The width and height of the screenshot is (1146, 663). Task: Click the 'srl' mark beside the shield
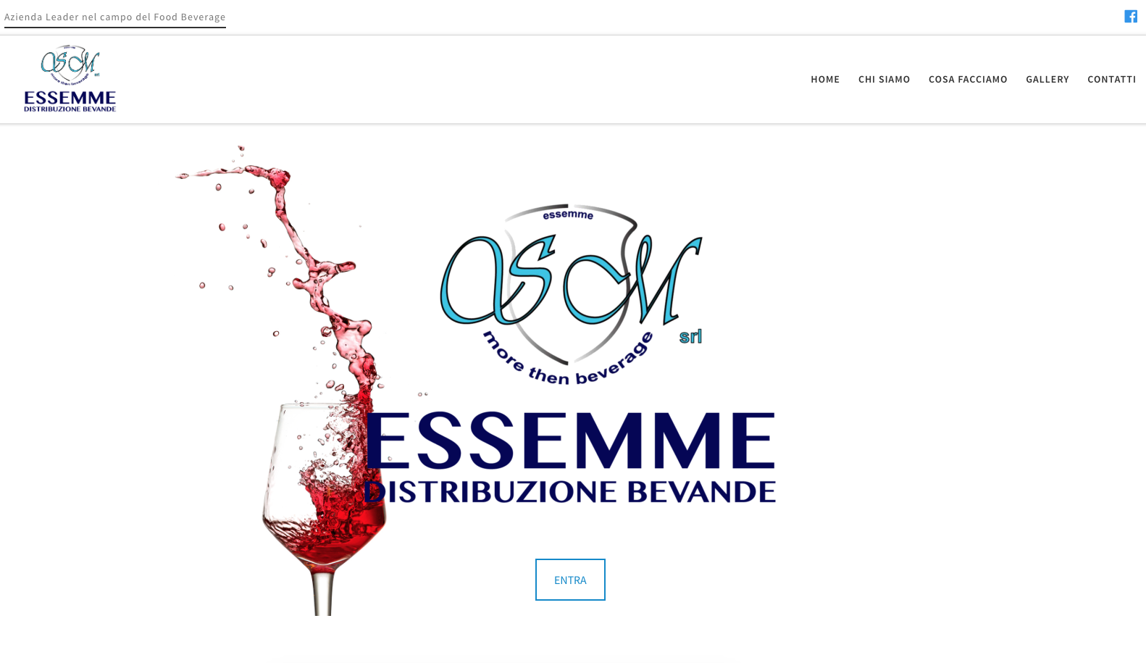pos(690,336)
